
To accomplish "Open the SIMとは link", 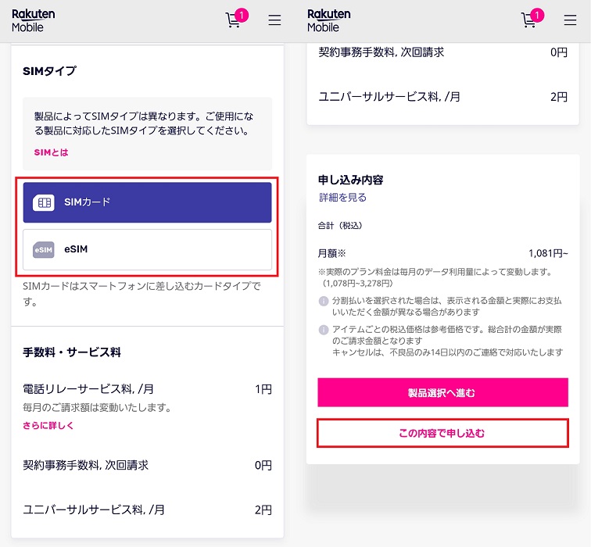I will [52, 152].
